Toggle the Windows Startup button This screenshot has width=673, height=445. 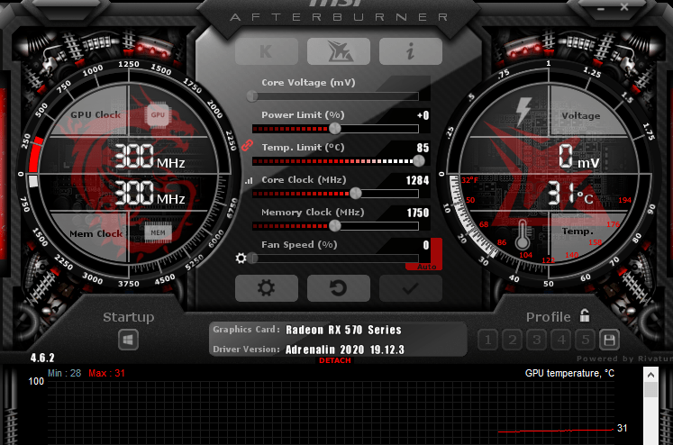click(128, 341)
